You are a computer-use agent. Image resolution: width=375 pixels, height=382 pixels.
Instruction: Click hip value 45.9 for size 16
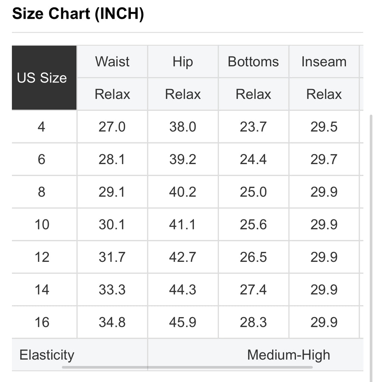183,322
